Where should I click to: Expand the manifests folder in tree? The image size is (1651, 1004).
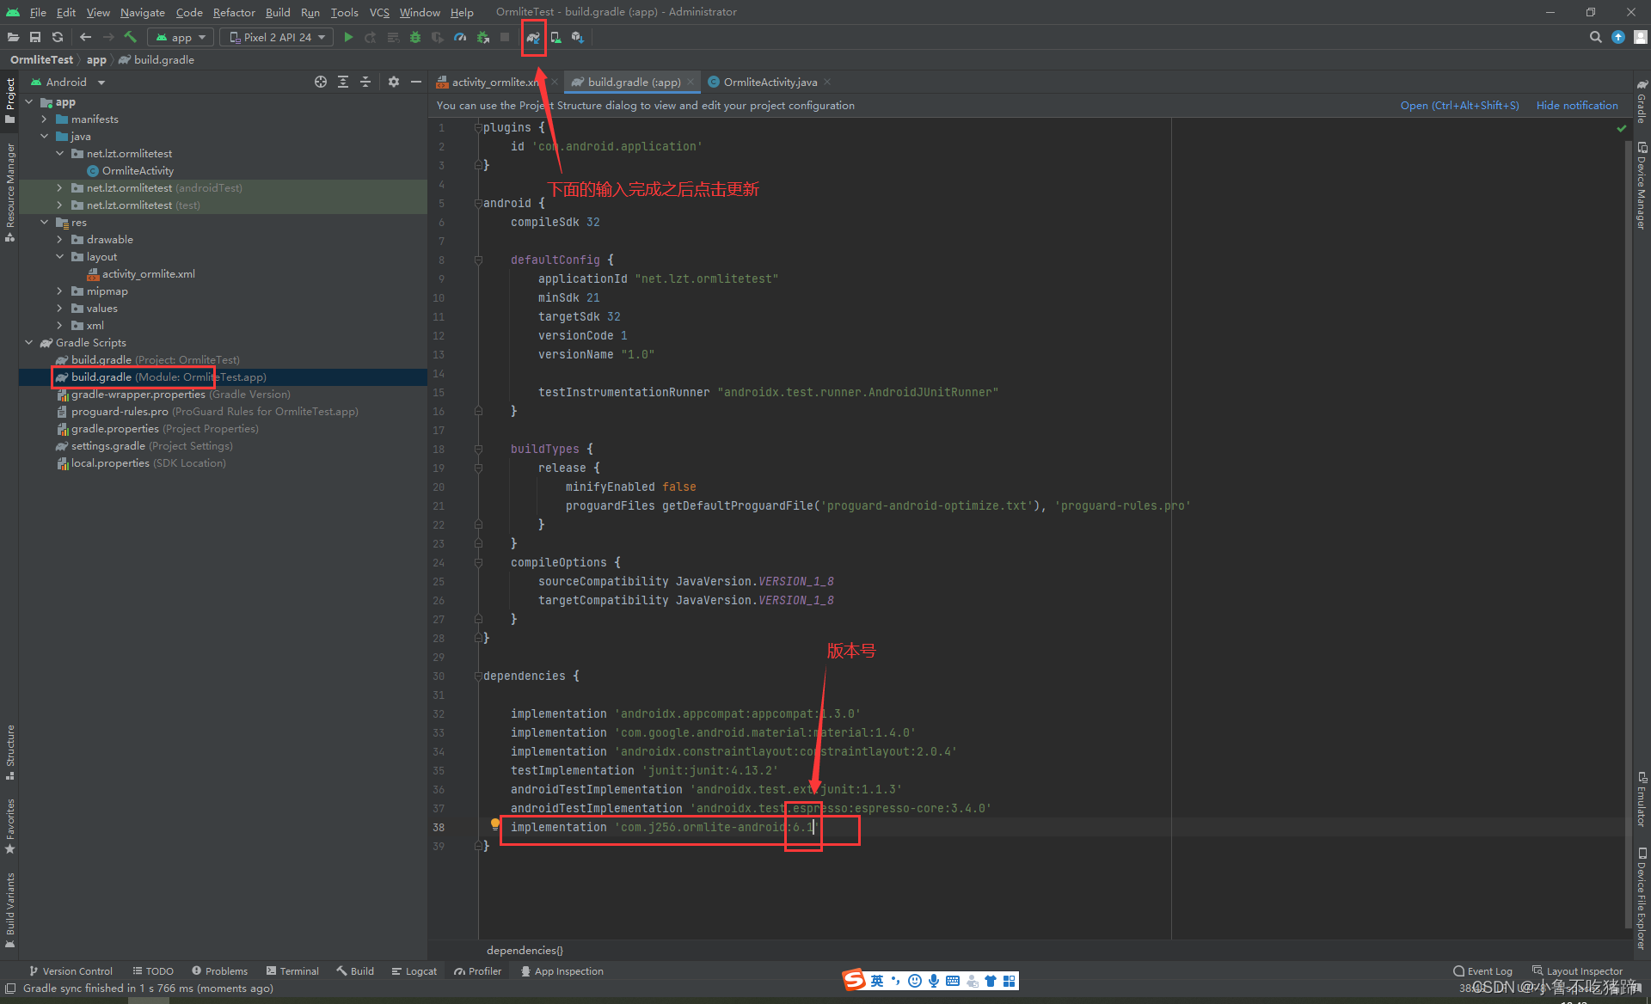tap(45, 119)
